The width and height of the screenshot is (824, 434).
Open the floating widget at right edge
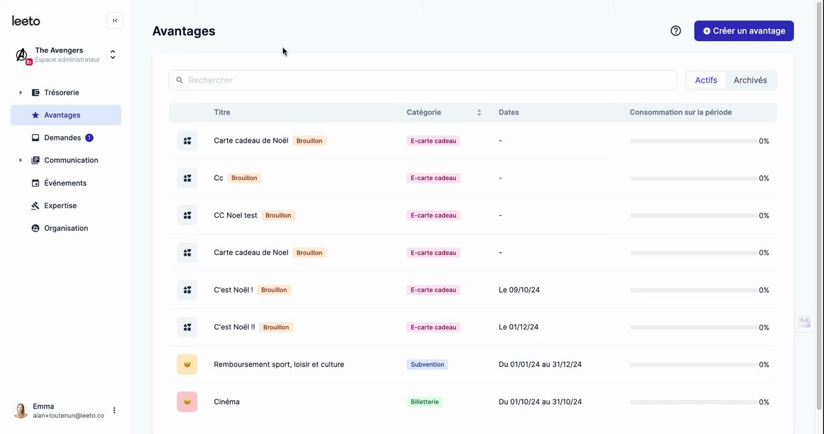point(804,321)
